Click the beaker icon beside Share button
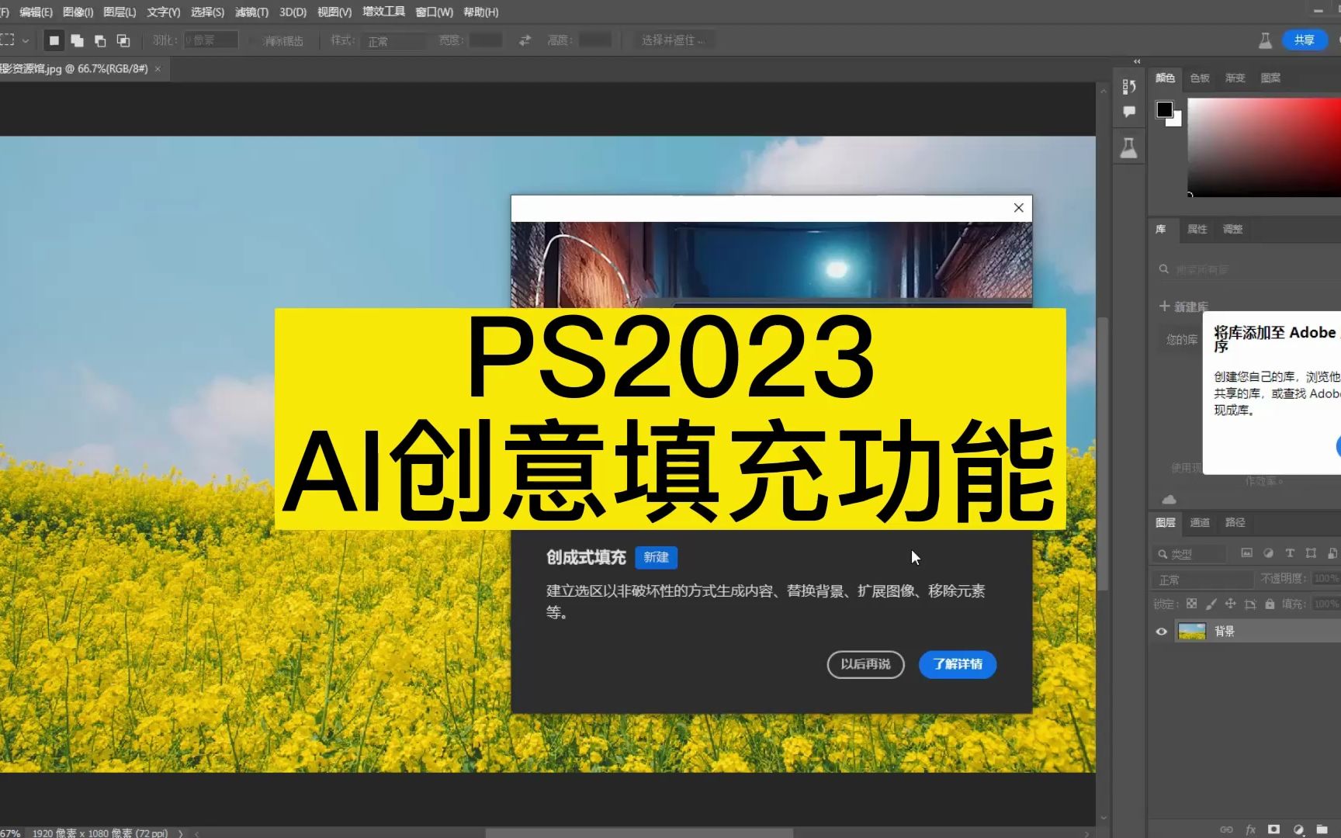Image resolution: width=1341 pixels, height=838 pixels. tap(1265, 40)
